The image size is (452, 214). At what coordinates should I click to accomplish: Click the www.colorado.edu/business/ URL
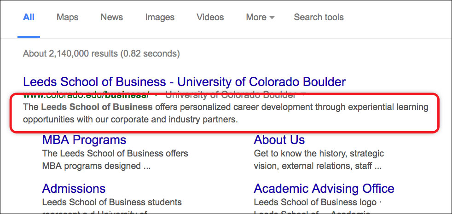(x=86, y=94)
